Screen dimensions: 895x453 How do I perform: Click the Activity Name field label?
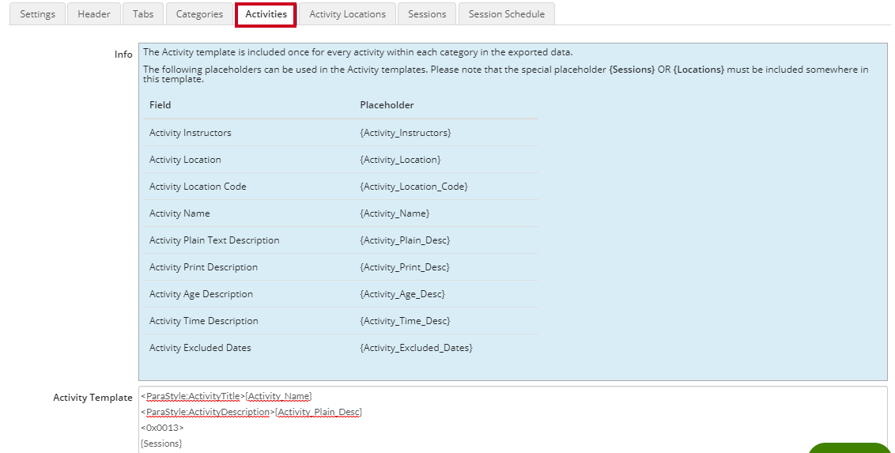point(179,213)
